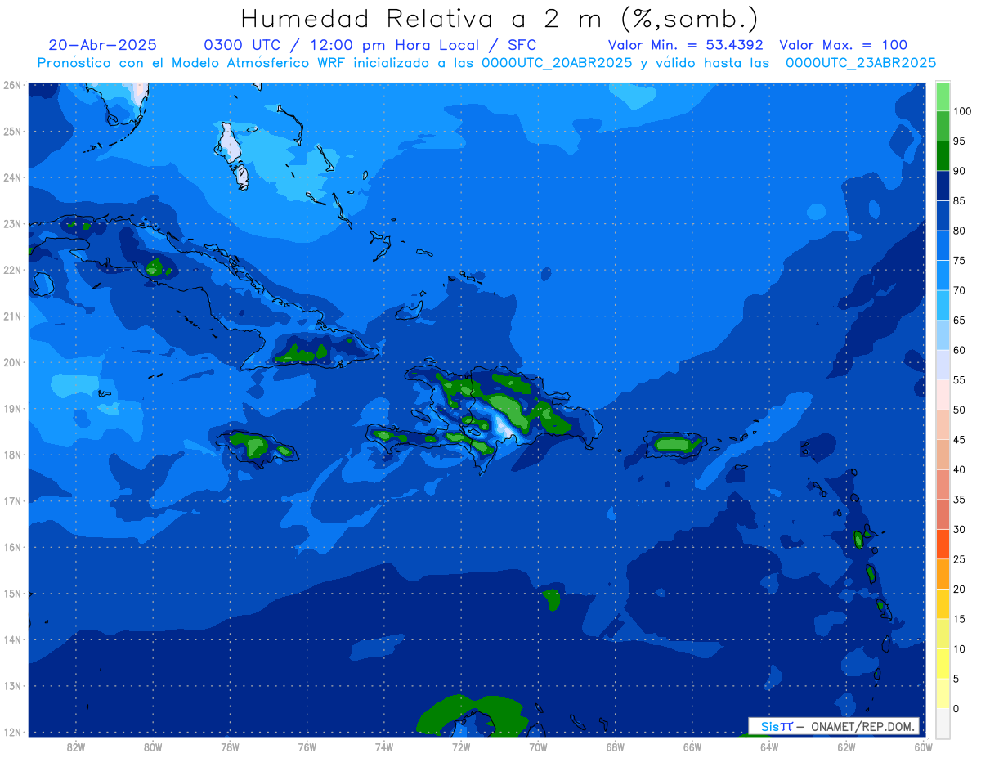Click the pale yellow swatch between 0 and 5
The image size is (981, 758).
pyautogui.click(x=943, y=693)
